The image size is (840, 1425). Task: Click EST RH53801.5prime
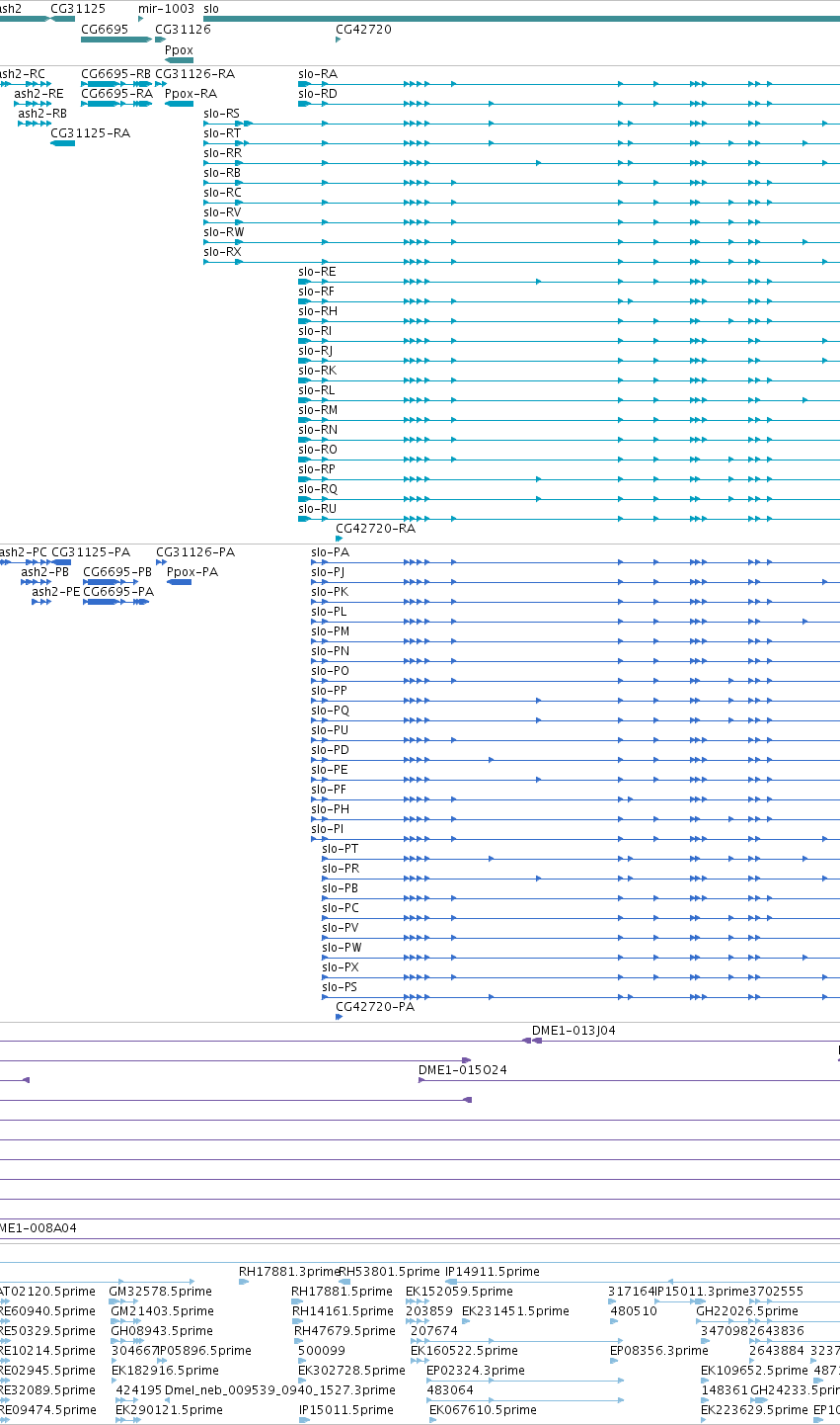tap(389, 1272)
